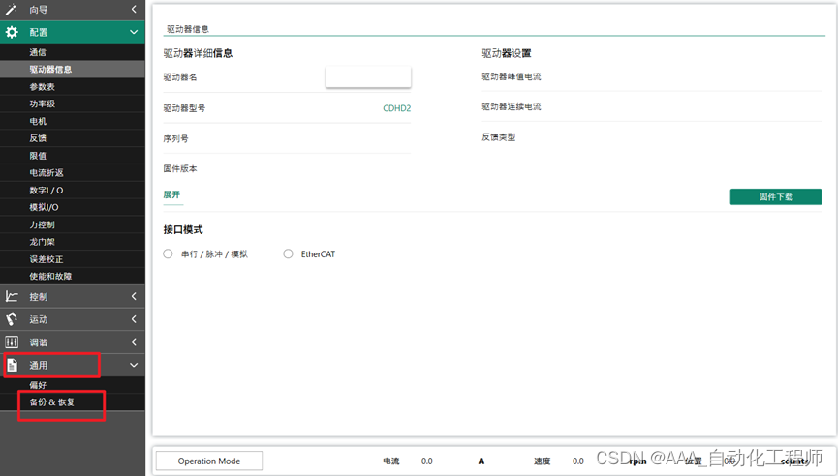Click the chart icon beside 控制

12,296
